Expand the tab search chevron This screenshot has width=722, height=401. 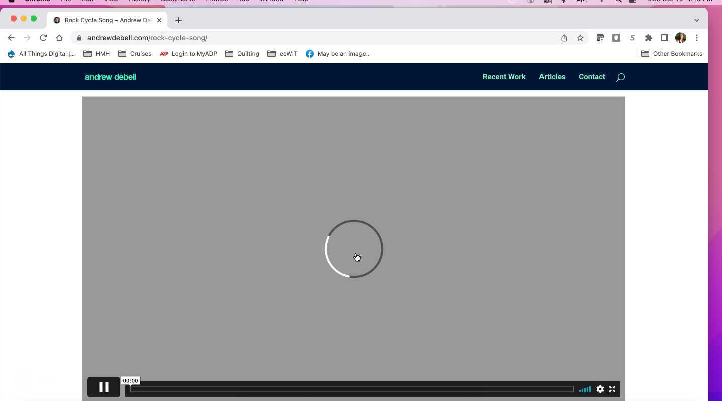[x=697, y=20]
